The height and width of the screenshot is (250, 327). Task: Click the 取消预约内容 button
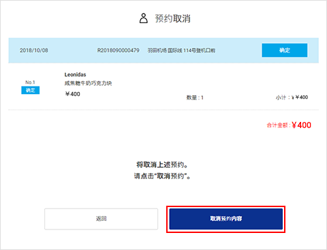pyautogui.click(x=226, y=219)
